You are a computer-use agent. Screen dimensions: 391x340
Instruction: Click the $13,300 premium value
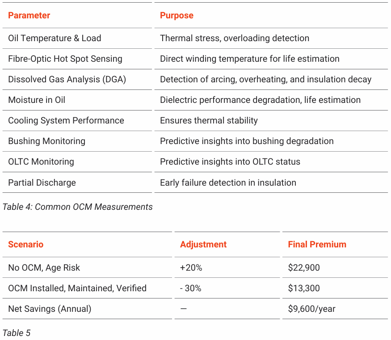click(304, 289)
